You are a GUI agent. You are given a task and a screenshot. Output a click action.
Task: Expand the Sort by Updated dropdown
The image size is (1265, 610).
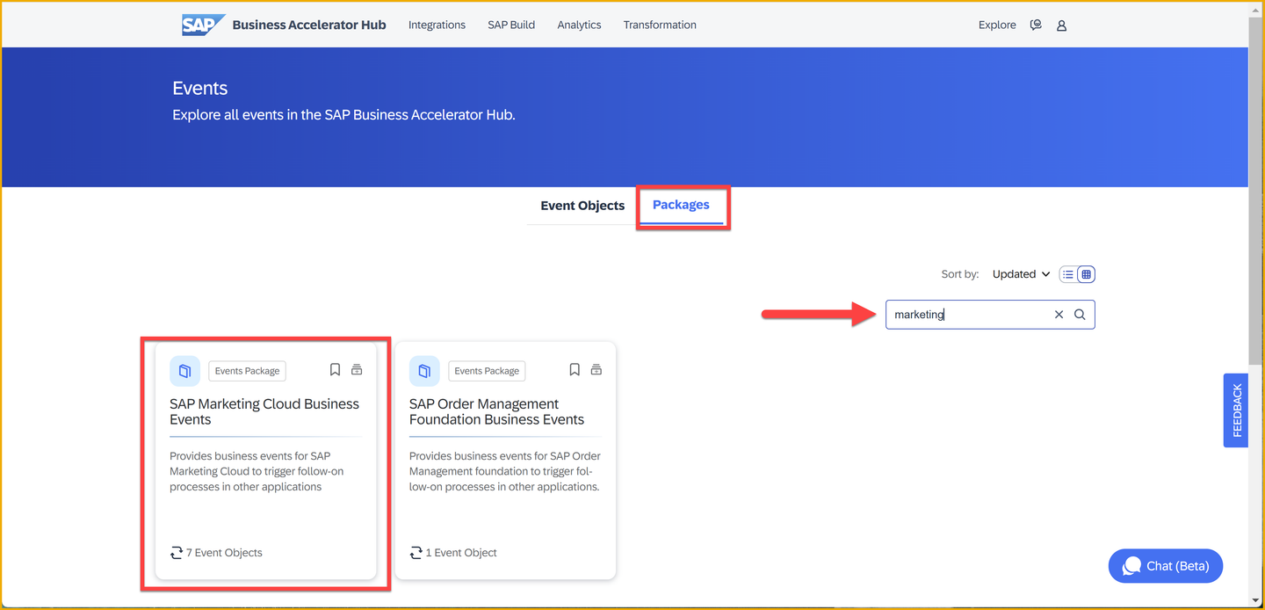click(x=1021, y=274)
